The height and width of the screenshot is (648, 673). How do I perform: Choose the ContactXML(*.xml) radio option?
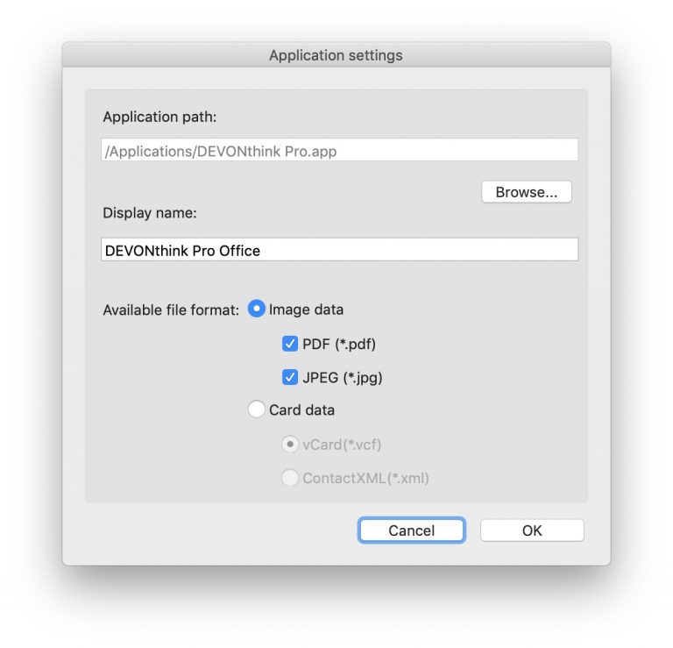click(290, 478)
